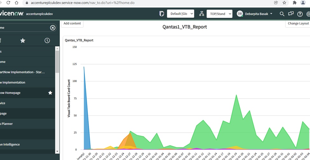
Task: Open the Planner navigator item
Action: 27,124
